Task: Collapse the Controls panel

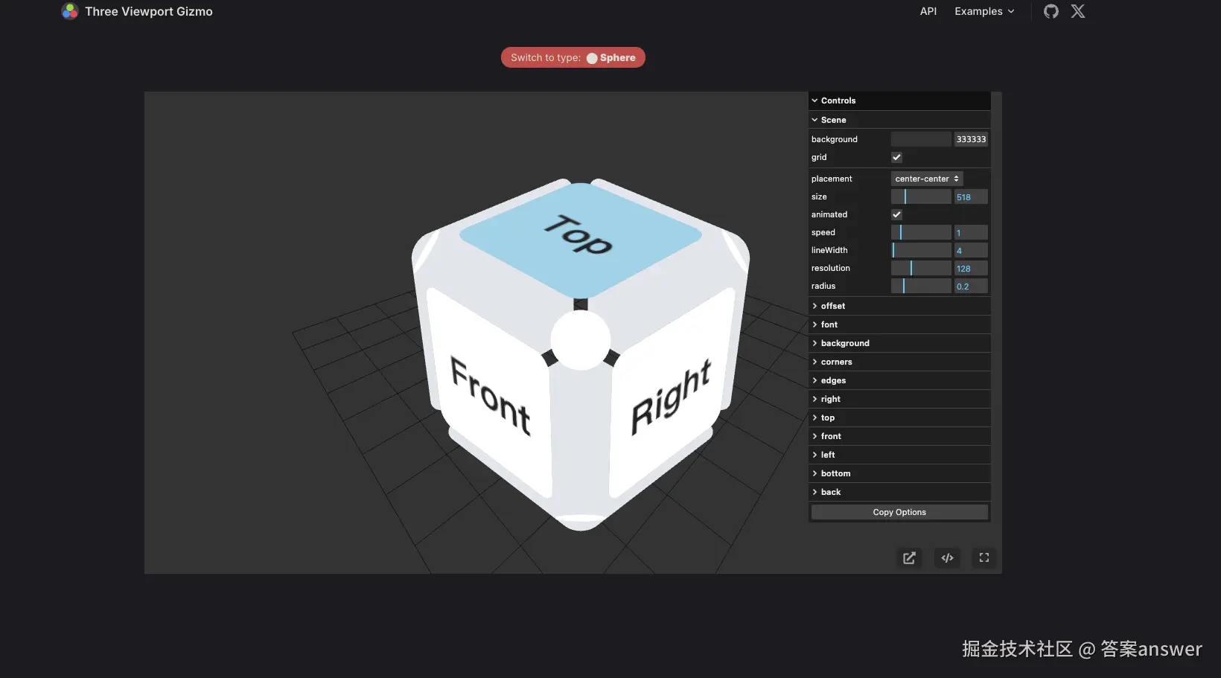Action: [x=899, y=100]
